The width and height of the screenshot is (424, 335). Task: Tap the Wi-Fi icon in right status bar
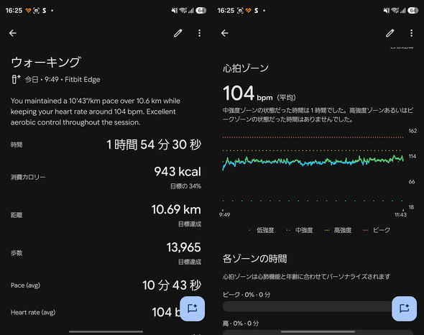395,11
